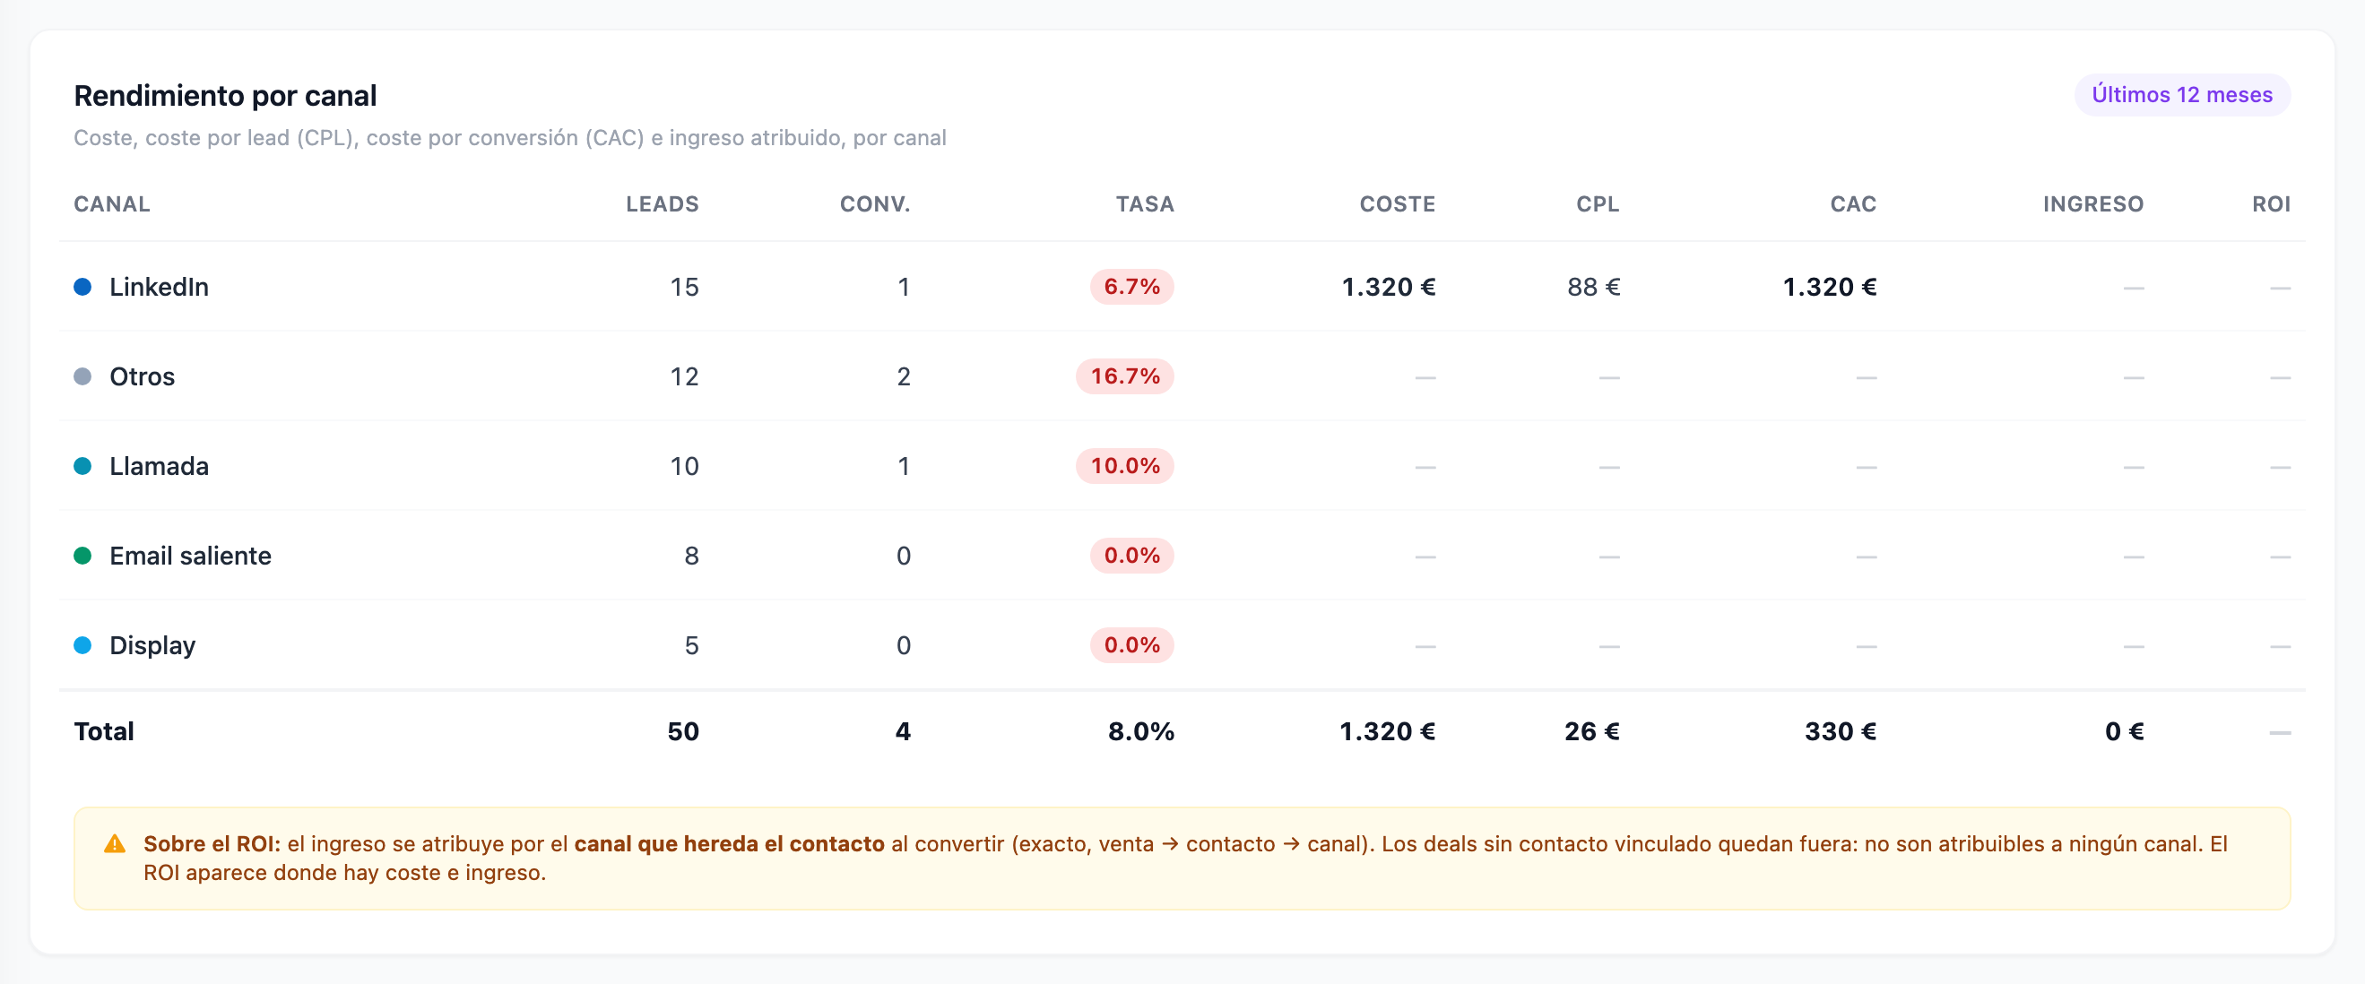This screenshot has height=984, width=2365.
Task: Select the TASA column header
Action: click(x=1145, y=203)
